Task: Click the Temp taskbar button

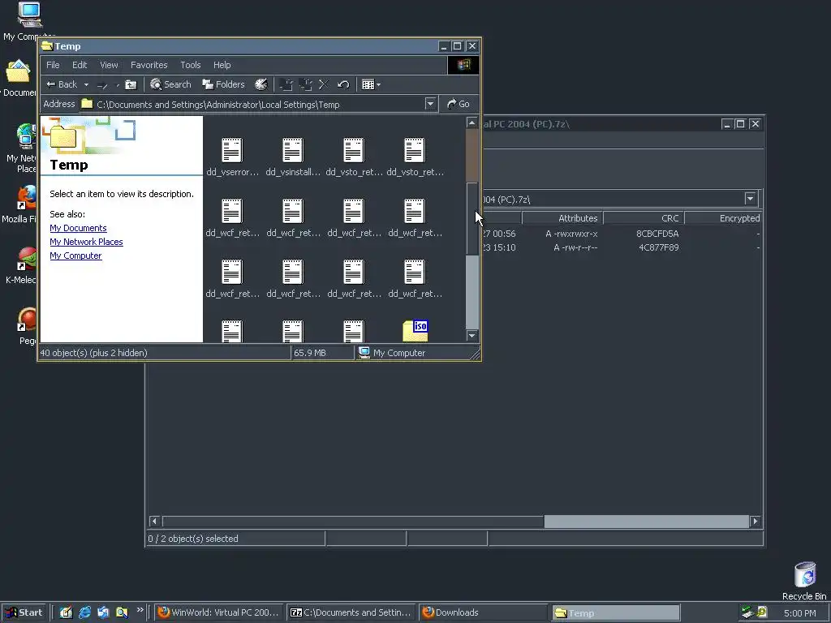Action: (x=615, y=612)
